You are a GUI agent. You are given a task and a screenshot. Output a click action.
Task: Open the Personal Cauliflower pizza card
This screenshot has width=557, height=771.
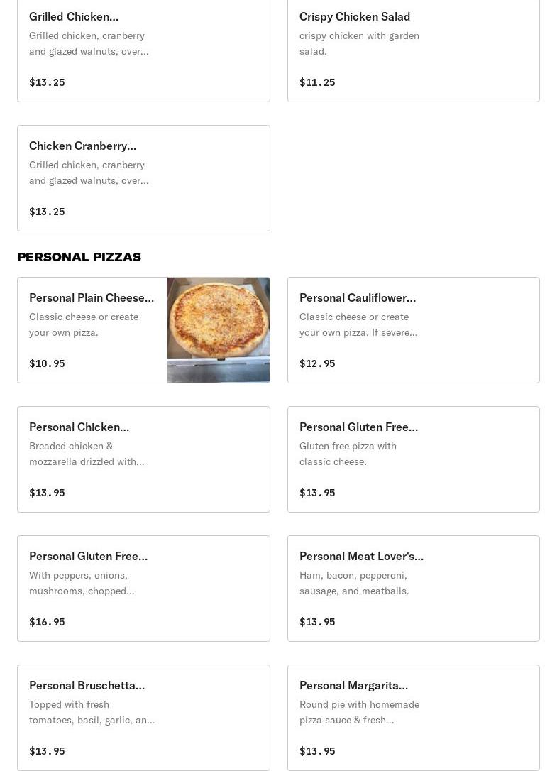414,330
